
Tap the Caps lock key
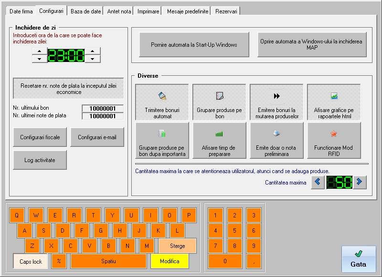[31, 261]
